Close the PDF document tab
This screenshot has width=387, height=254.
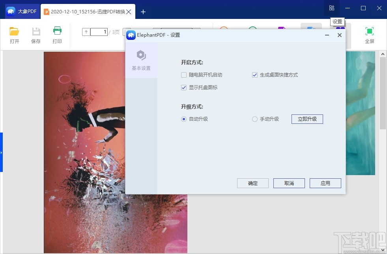point(129,12)
